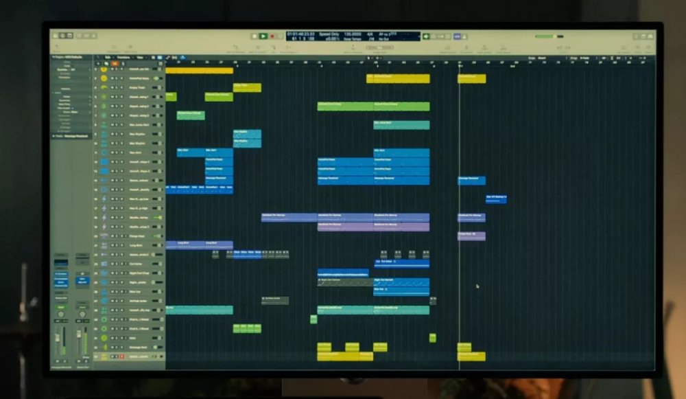686x399 pixels.
Task: Select the green region on track 7
Action: pos(190,115)
